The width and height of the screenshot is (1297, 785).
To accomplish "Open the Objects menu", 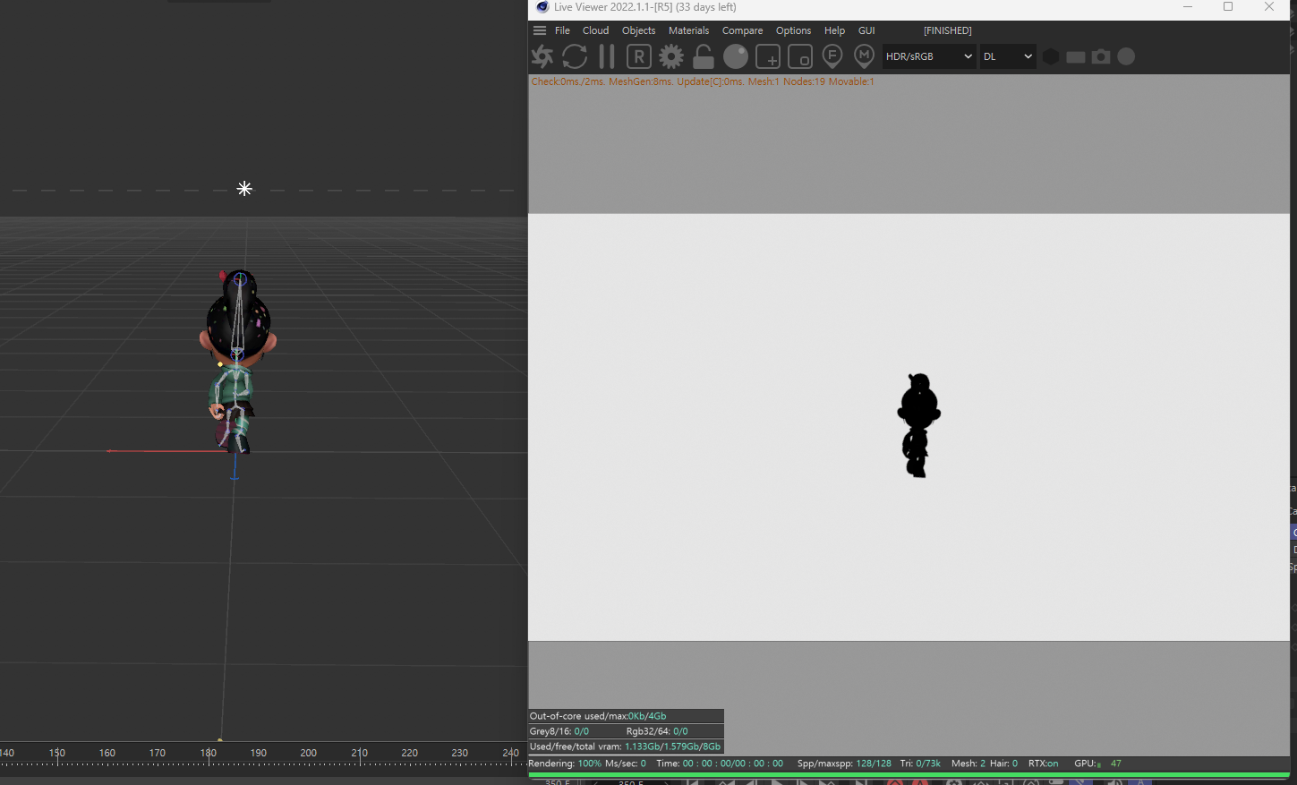I will (x=638, y=30).
